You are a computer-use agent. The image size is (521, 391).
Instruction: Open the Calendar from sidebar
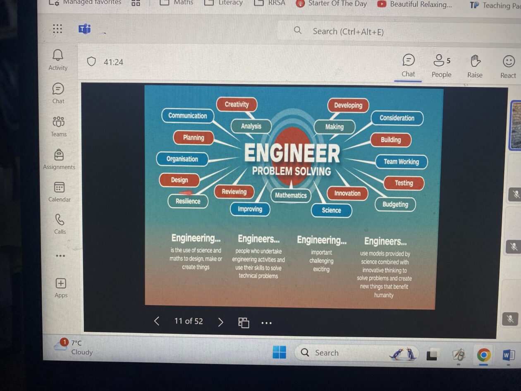pos(60,192)
